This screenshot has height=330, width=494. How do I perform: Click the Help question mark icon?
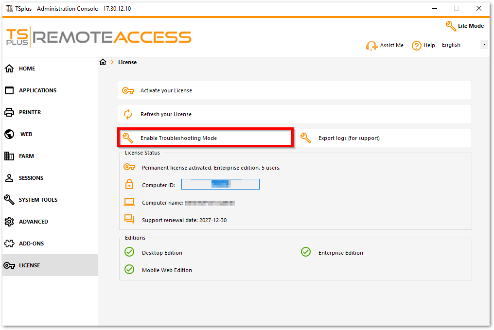point(416,46)
